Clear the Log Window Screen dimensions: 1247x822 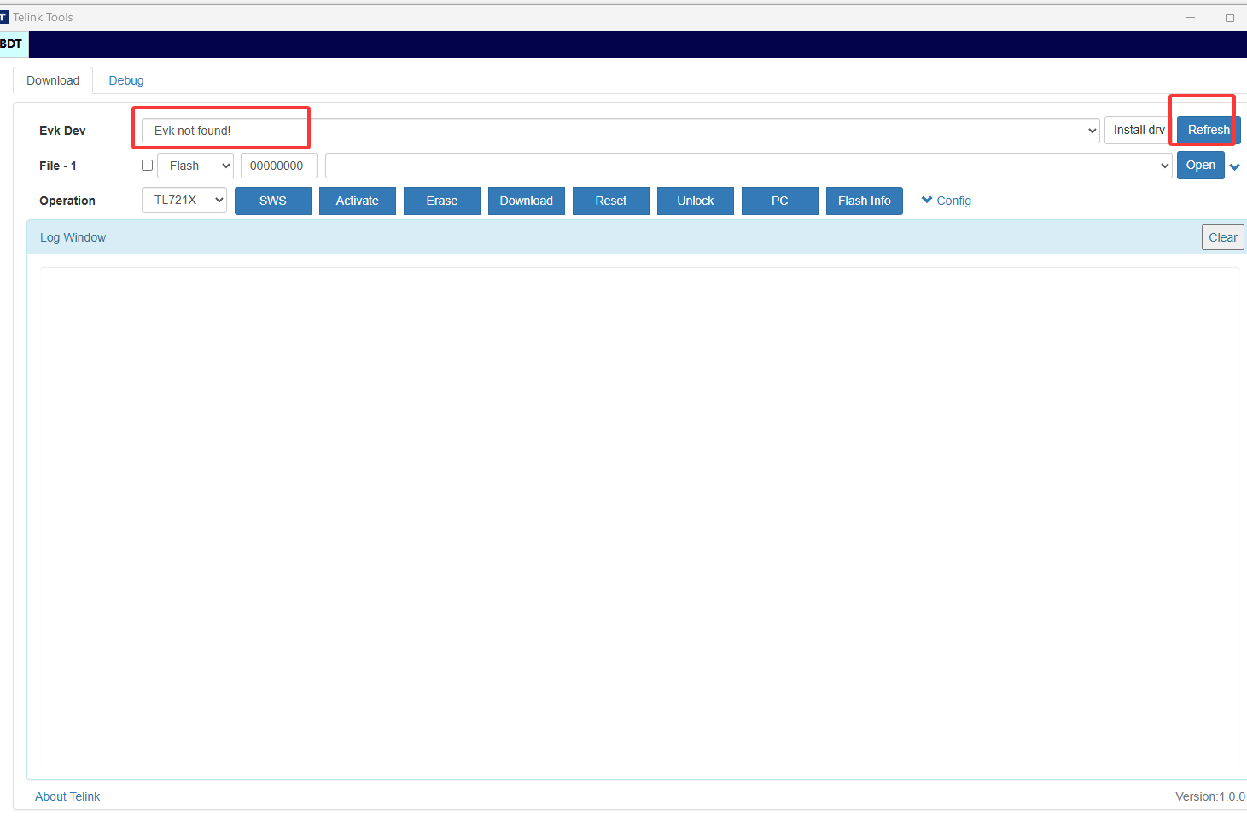pyautogui.click(x=1223, y=237)
